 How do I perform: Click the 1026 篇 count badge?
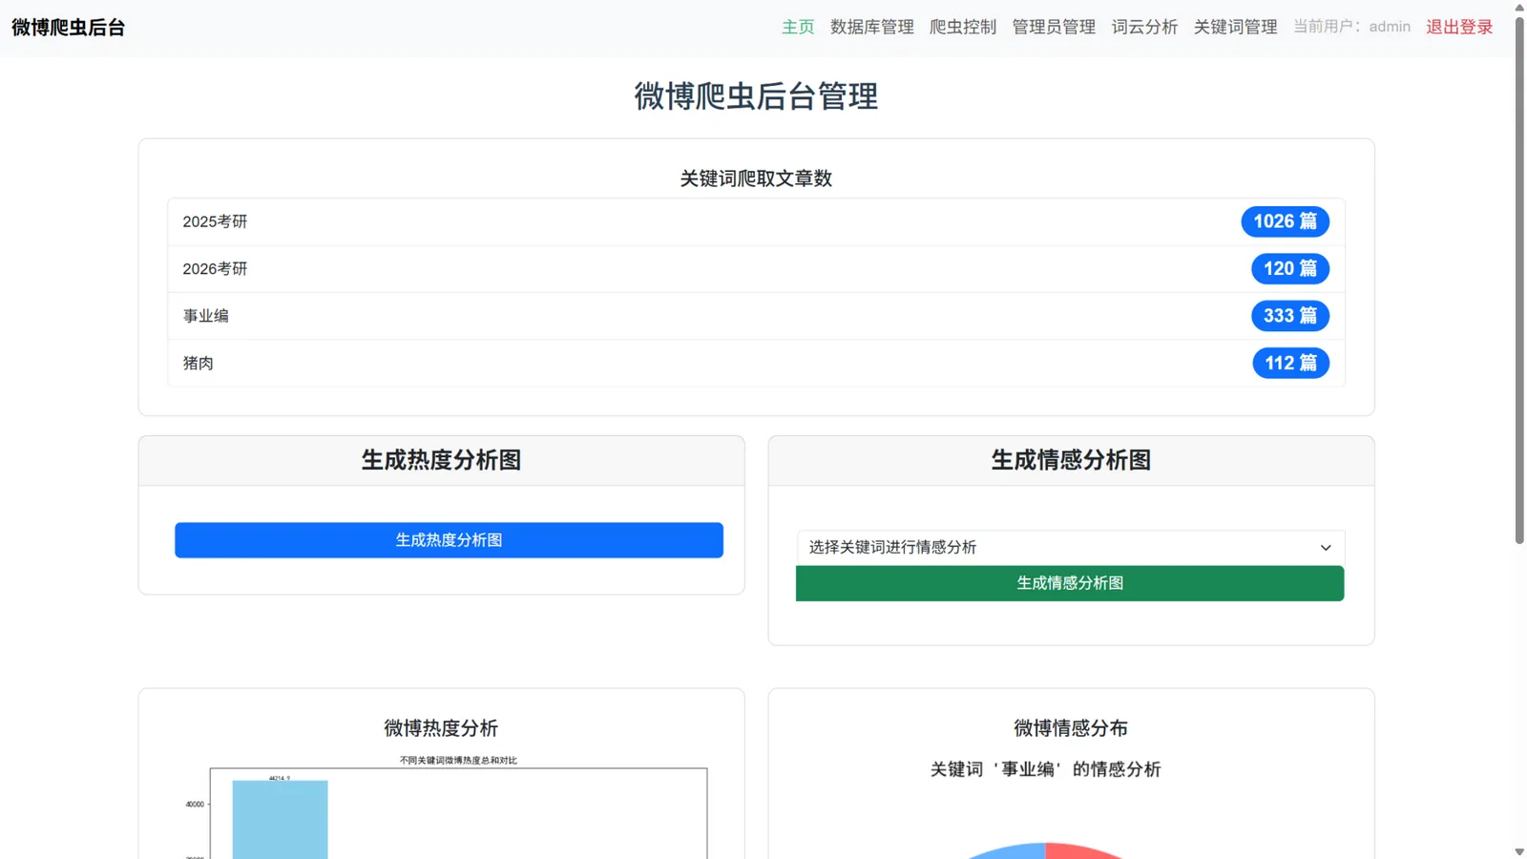1285,221
